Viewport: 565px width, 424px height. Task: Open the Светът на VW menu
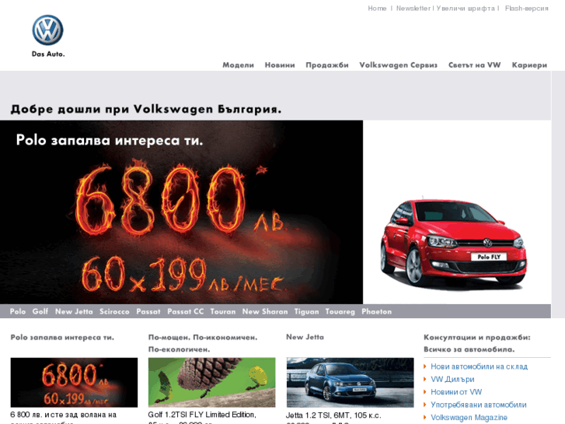tap(475, 65)
